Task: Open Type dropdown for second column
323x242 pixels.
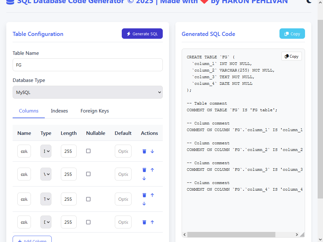Action: [x=46, y=174]
